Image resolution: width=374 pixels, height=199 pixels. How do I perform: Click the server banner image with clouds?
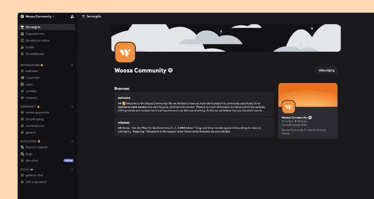(x=226, y=38)
